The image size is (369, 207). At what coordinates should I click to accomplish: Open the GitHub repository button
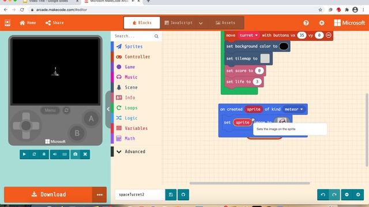tap(183, 194)
